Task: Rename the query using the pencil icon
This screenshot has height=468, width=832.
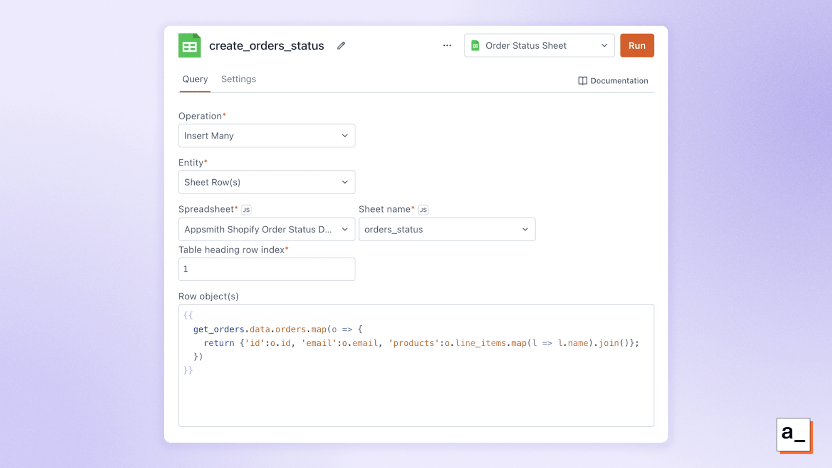Action: pyautogui.click(x=341, y=45)
